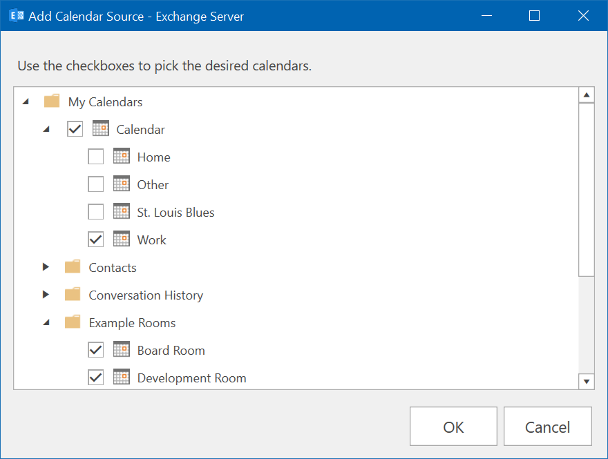Collapse the Example Rooms folder
The image size is (608, 459).
(x=46, y=322)
